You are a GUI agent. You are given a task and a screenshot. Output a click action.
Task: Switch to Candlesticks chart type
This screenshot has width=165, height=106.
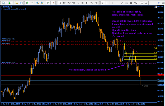[27, 3]
